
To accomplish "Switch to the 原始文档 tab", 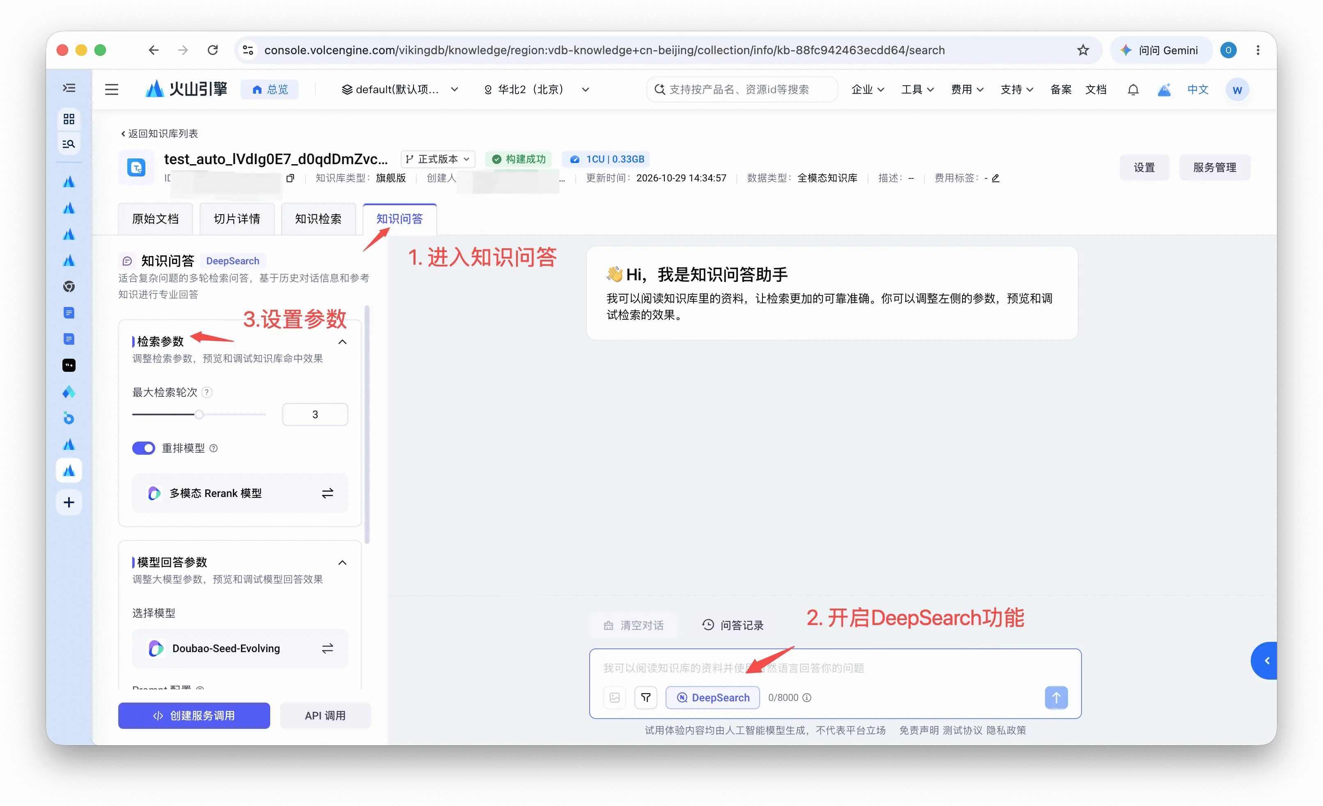I will tap(155, 219).
